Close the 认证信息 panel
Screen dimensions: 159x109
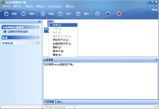[x=156, y=60]
